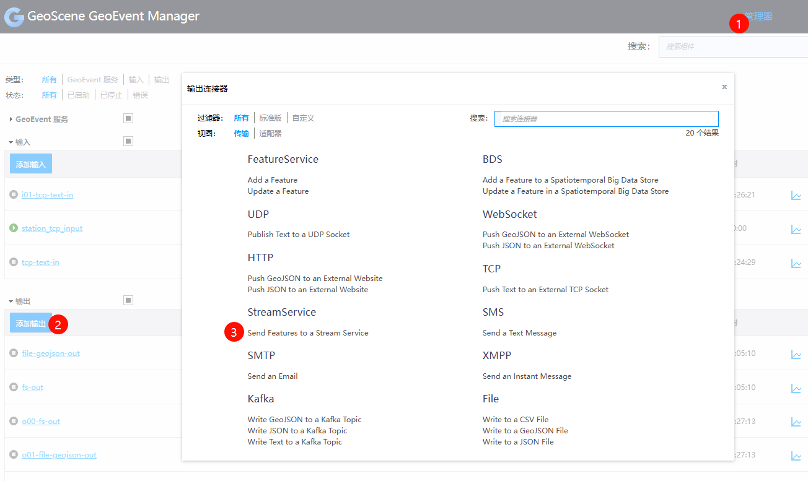This screenshot has width=808, height=481.
Task: Choose Publish Text to a UDP Socket
Action: [299, 235]
